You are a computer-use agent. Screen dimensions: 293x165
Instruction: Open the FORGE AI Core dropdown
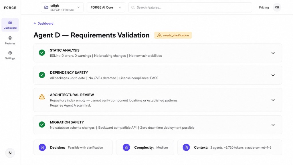106,7
